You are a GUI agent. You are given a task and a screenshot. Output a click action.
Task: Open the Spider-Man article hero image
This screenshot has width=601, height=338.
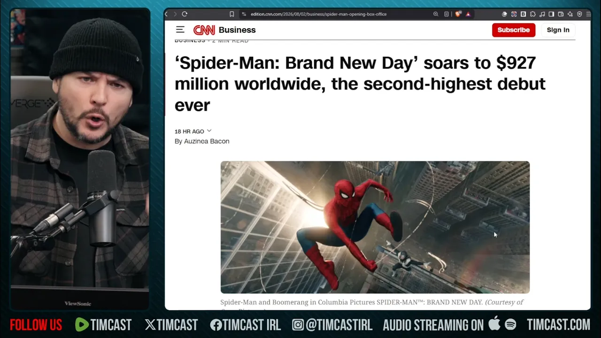375,227
